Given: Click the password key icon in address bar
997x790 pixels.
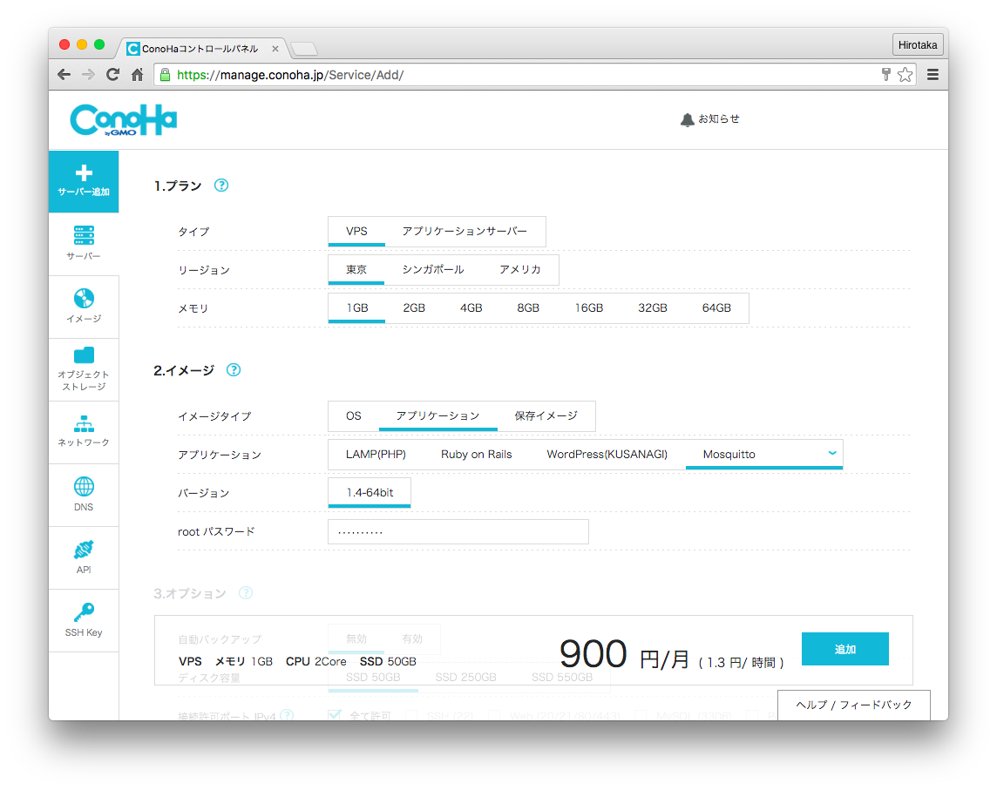Looking at the screenshot, I should tap(885, 75).
